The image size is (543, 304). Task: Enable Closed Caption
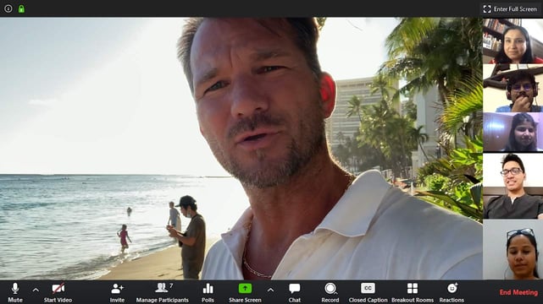368,293
